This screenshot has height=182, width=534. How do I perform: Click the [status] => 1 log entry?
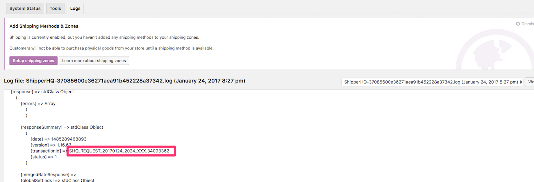(x=44, y=157)
